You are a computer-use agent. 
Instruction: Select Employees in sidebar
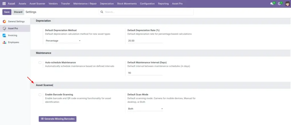15,42
